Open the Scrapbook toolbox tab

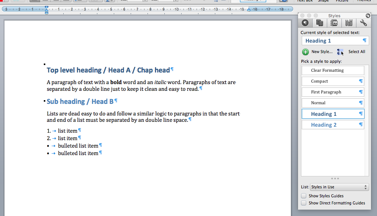pyautogui.click(x=334, y=23)
